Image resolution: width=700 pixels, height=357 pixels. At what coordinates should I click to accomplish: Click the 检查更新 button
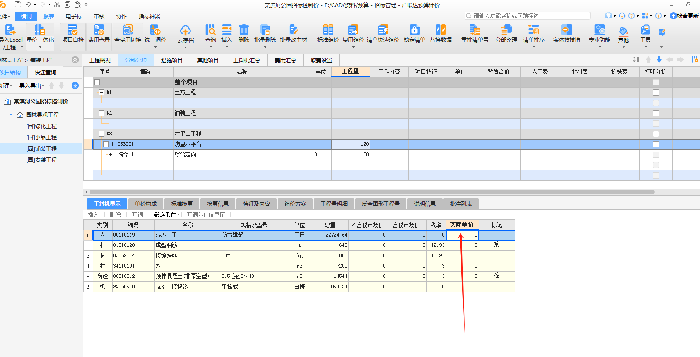pyautogui.click(x=684, y=16)
